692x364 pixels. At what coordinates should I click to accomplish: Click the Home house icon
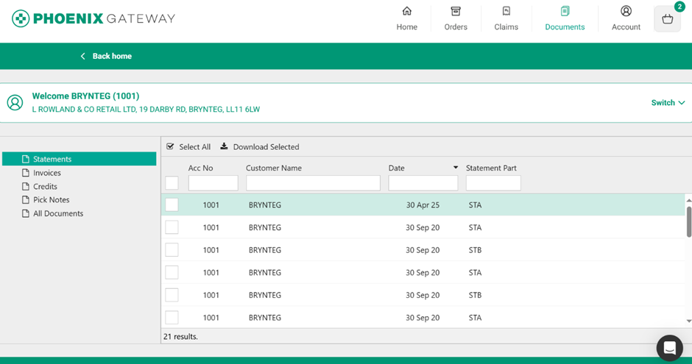click(406, 12)
